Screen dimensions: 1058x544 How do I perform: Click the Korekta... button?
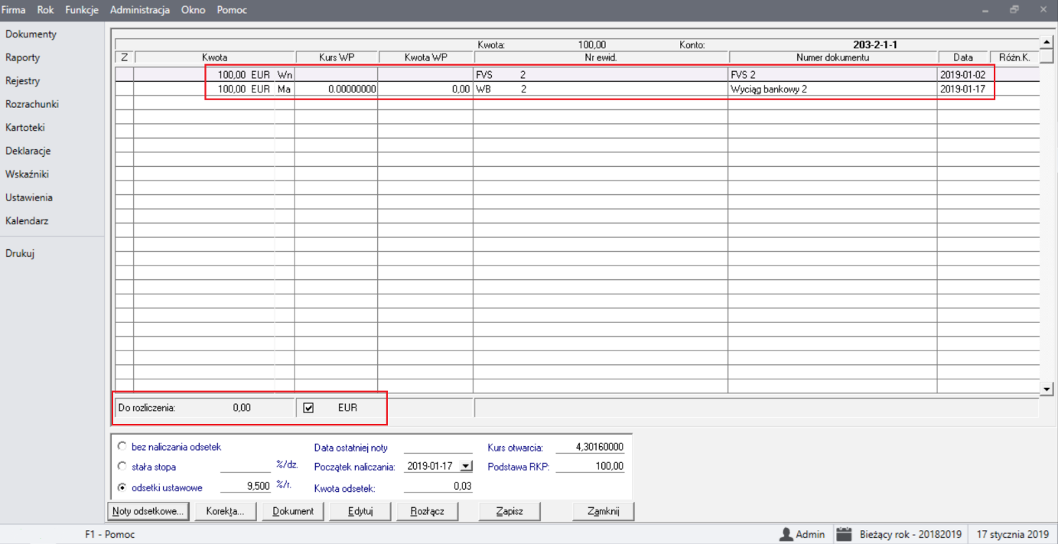pyautogui.click(x=225, y=511)
